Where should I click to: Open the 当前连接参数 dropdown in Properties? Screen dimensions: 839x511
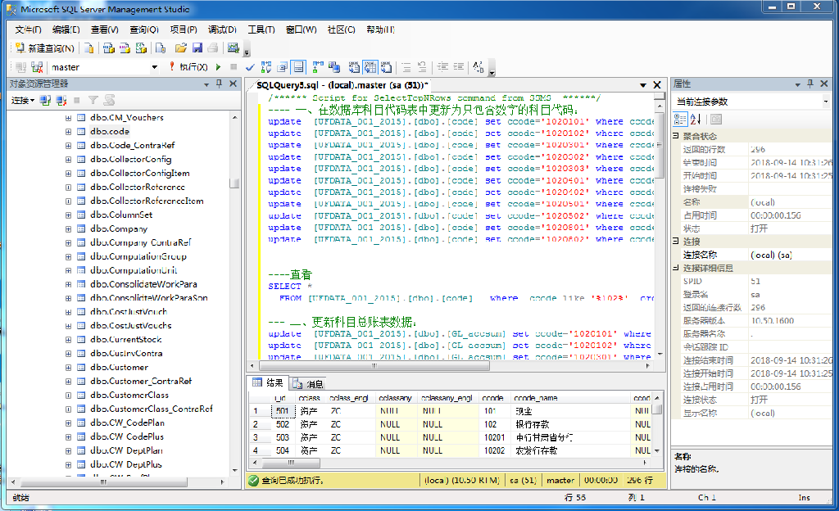click(x=826, y=102)
